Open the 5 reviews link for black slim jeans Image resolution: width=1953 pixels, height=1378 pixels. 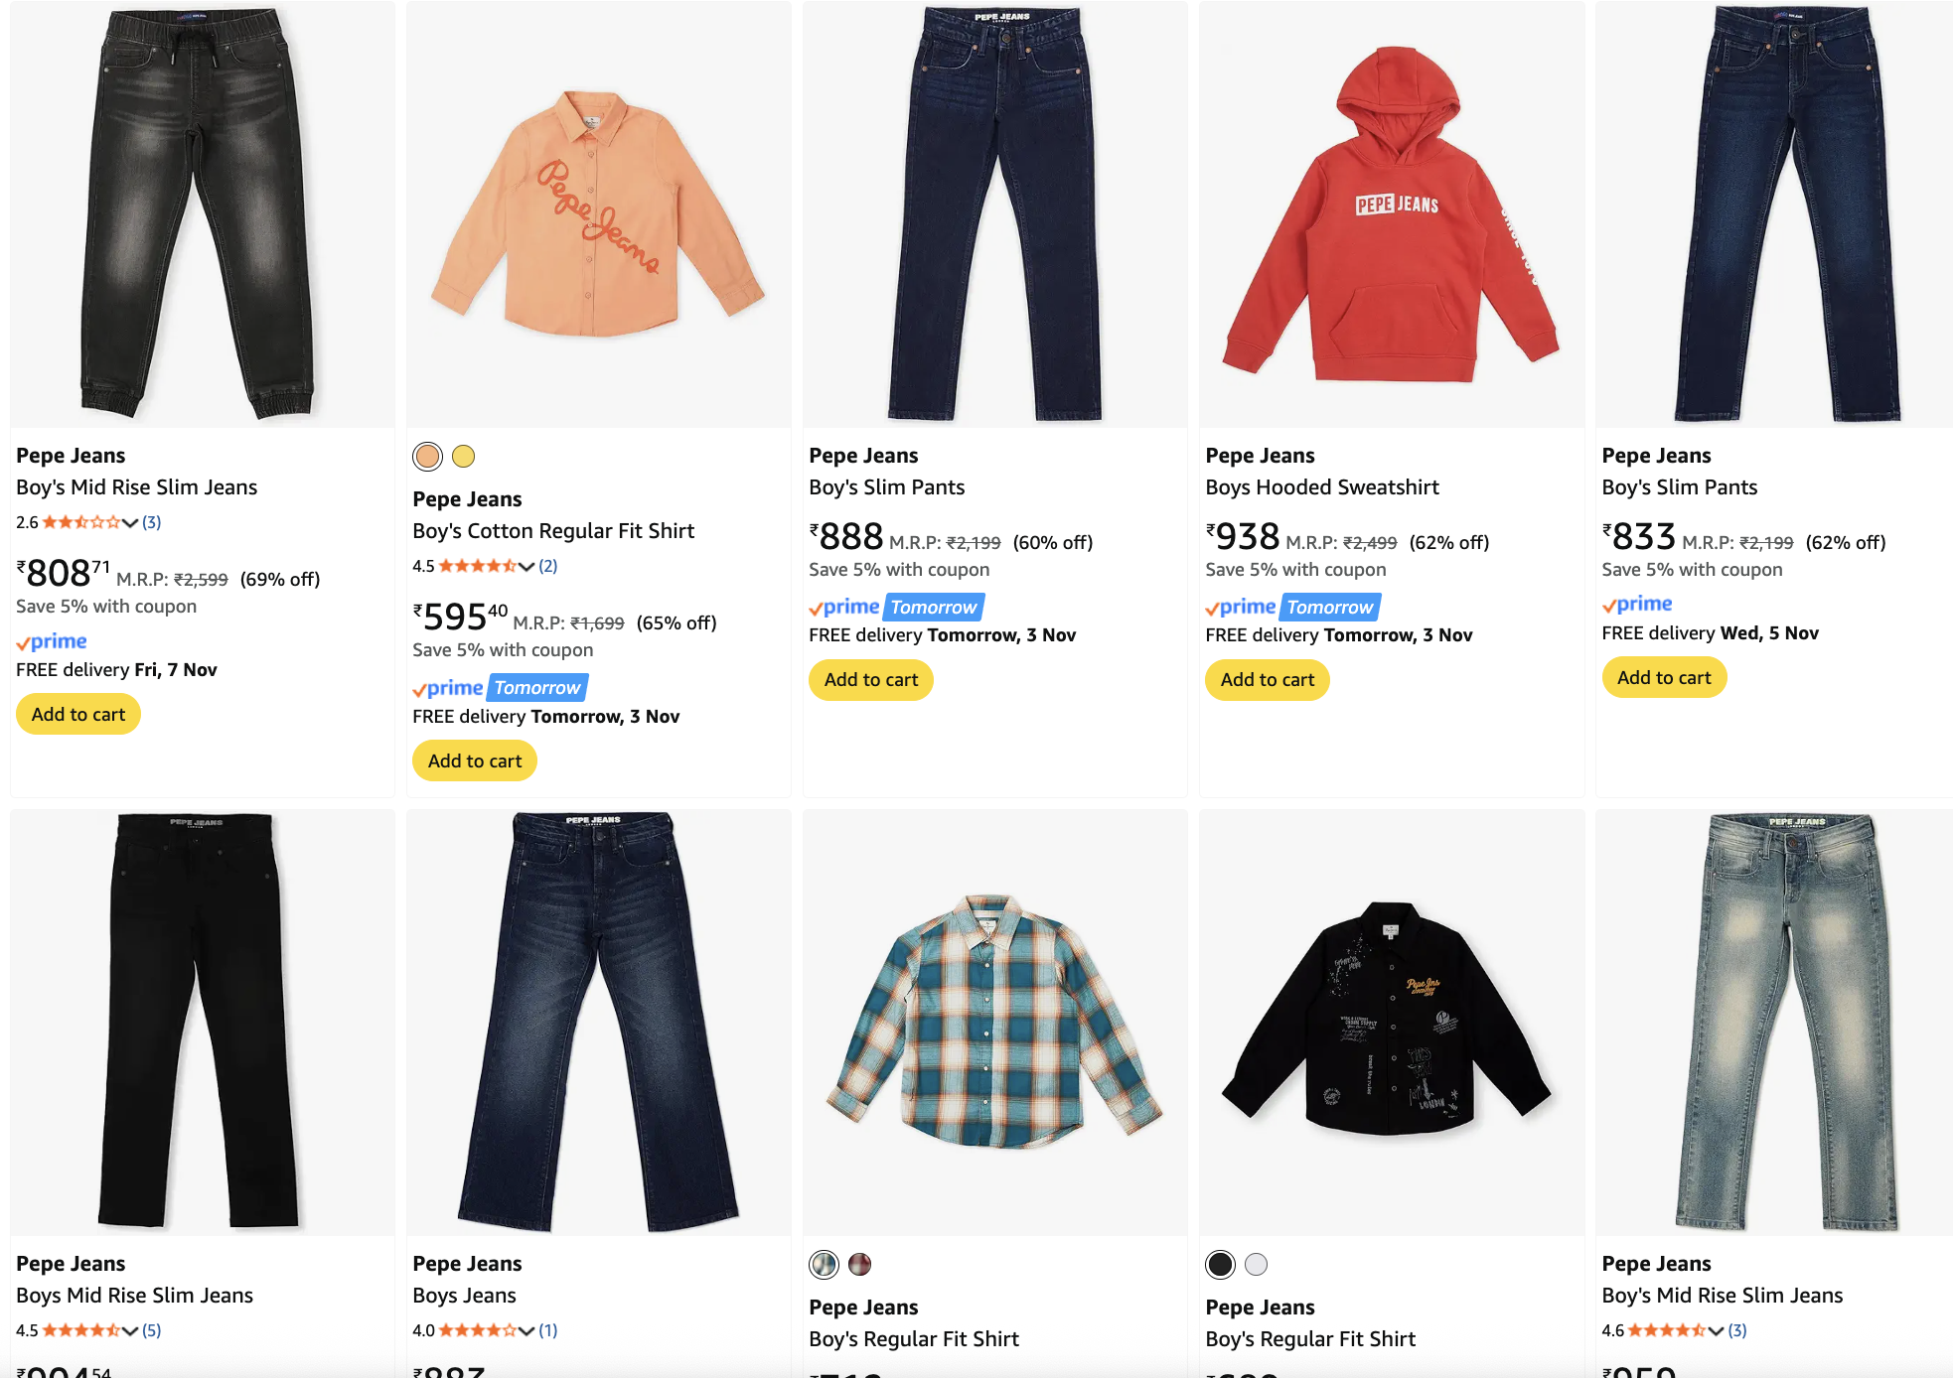[151, 1330]
